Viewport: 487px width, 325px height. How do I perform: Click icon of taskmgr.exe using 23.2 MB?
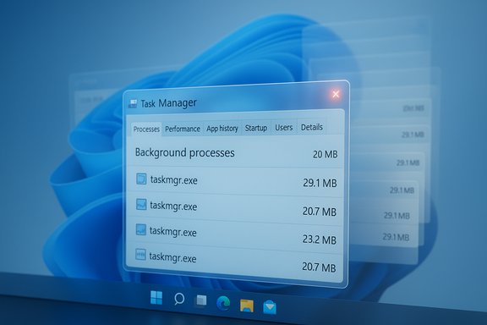point(141,230)
